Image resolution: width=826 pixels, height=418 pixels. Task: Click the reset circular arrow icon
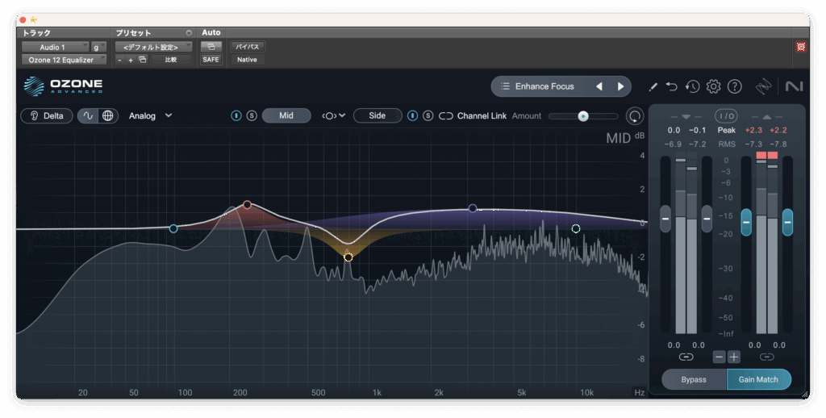click(636, 116)
